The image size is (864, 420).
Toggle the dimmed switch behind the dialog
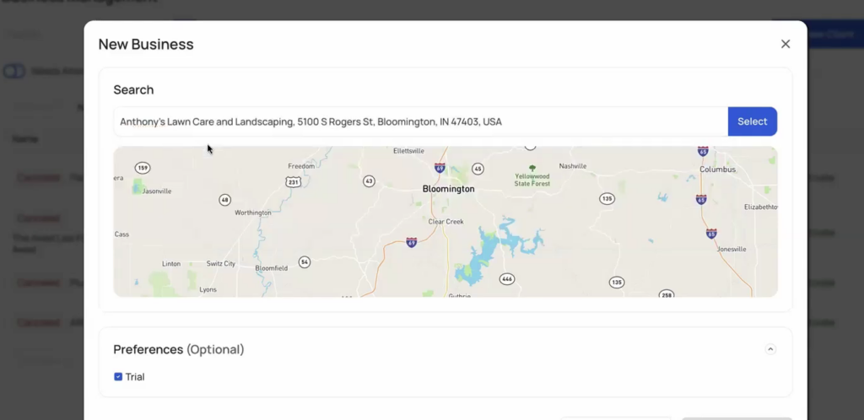point(14,71)
